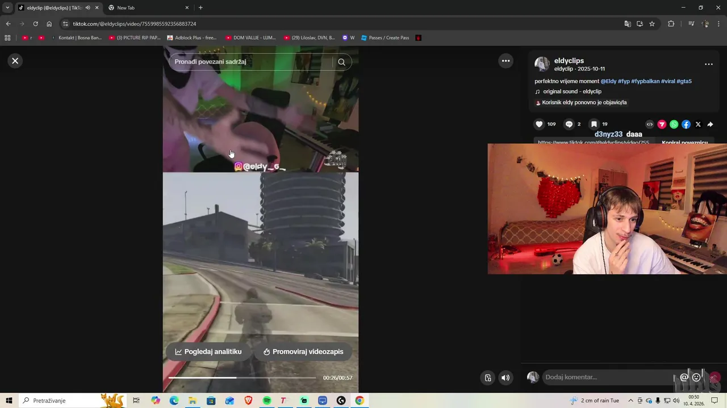Open a new browser tab with plus
727x408 pixels.
click(200, 8)
